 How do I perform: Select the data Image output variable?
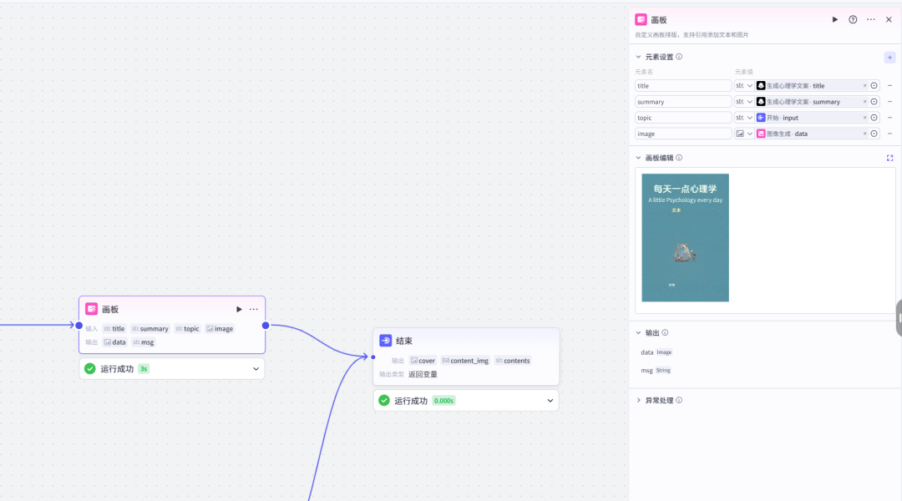point(656,352)
